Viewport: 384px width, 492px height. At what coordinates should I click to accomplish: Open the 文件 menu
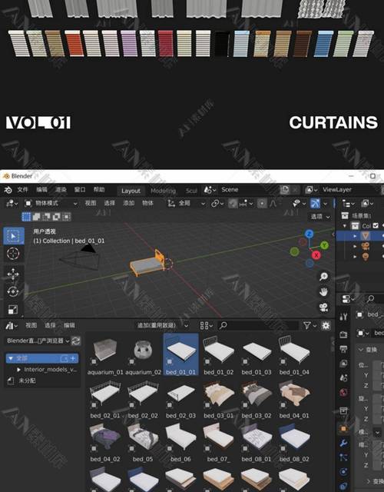click(22, 190)
